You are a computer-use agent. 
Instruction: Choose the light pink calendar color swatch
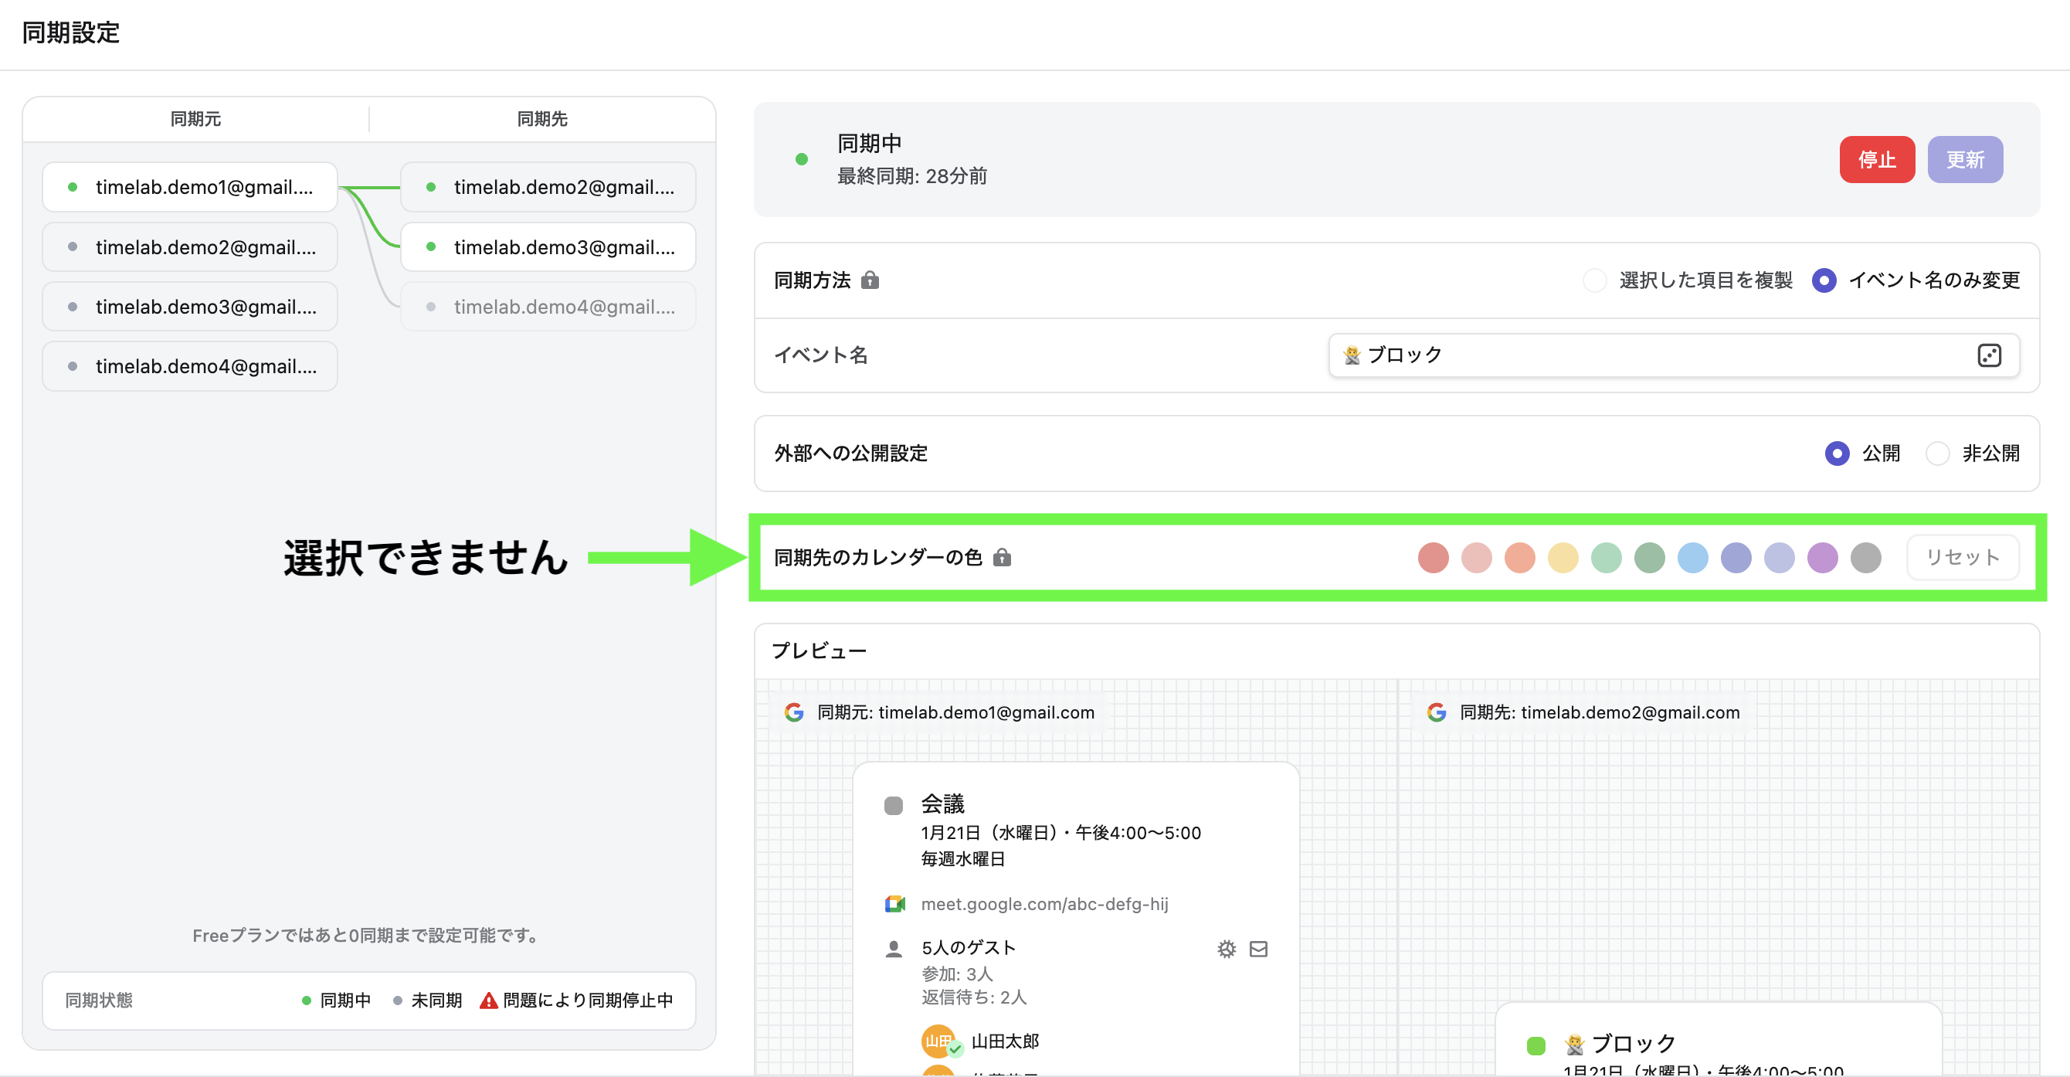tap(1476, 557)
